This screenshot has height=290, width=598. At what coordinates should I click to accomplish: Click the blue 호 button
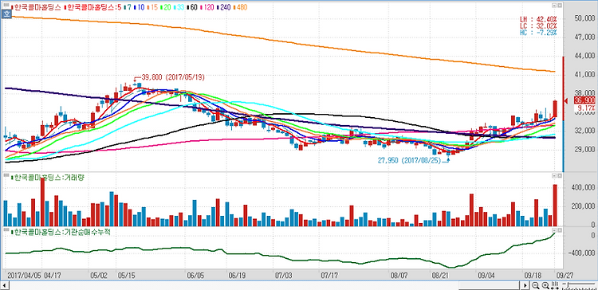[6, 14]
